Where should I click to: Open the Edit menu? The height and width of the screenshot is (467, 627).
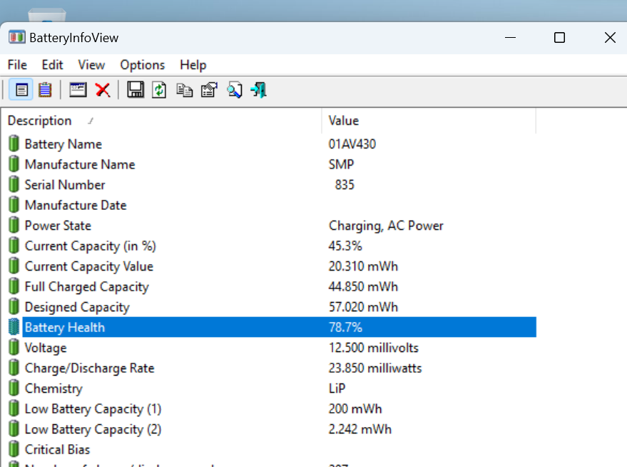tap(52, 65)
